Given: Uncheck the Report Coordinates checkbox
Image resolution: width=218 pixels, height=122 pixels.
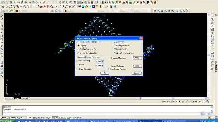Looking at the screenshot, I should (x=77, y=69).
